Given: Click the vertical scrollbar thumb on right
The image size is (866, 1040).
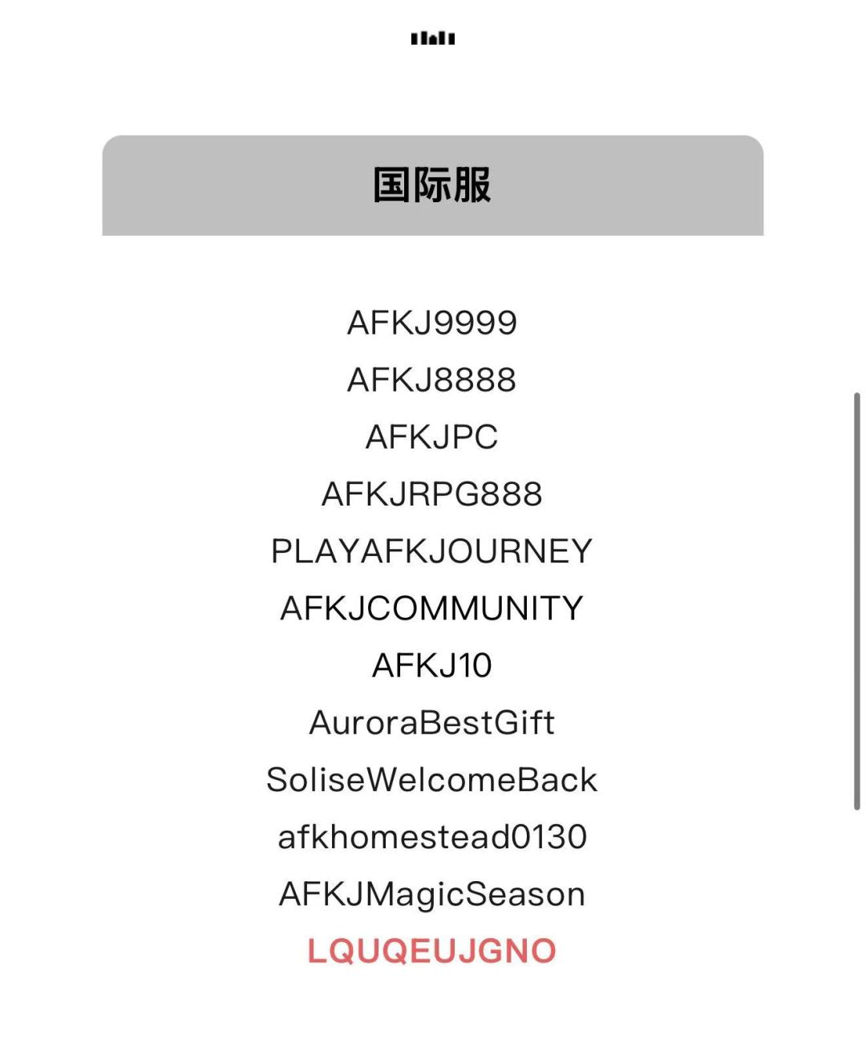Looking at the screenshot, I should pyautogui.click(x=856, y=602).
